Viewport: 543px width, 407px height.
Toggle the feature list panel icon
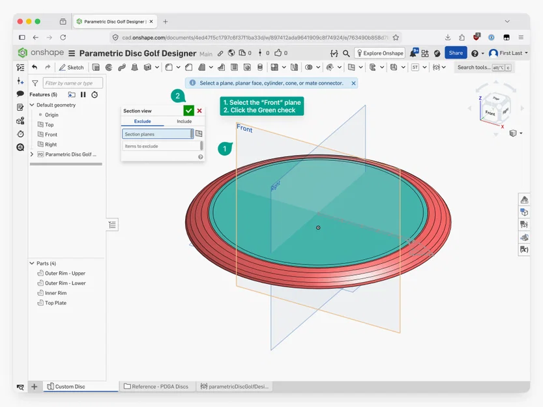(x=20, y=68)
